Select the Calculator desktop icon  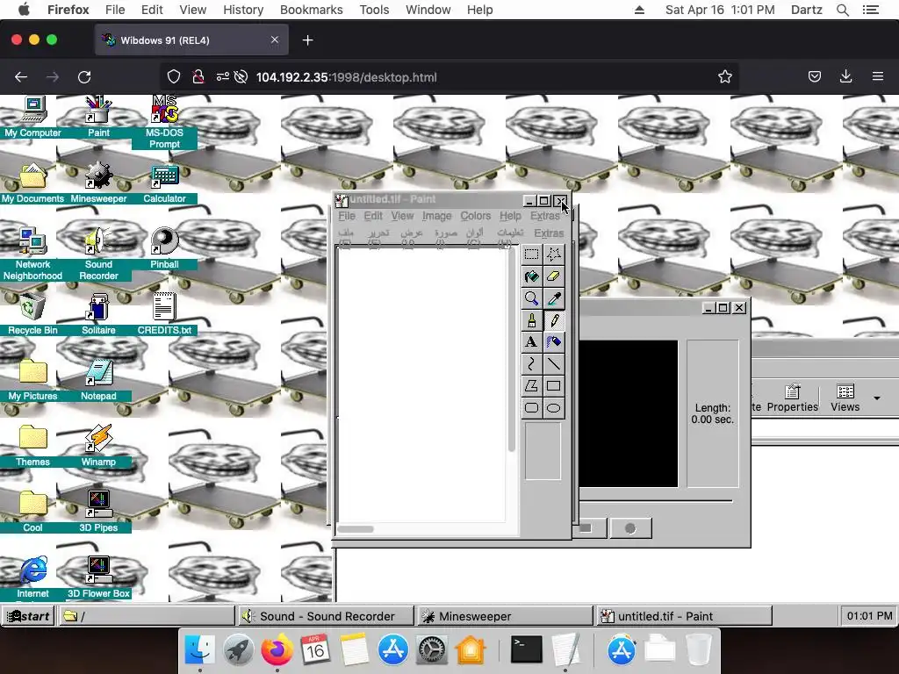tap(164, 183)
